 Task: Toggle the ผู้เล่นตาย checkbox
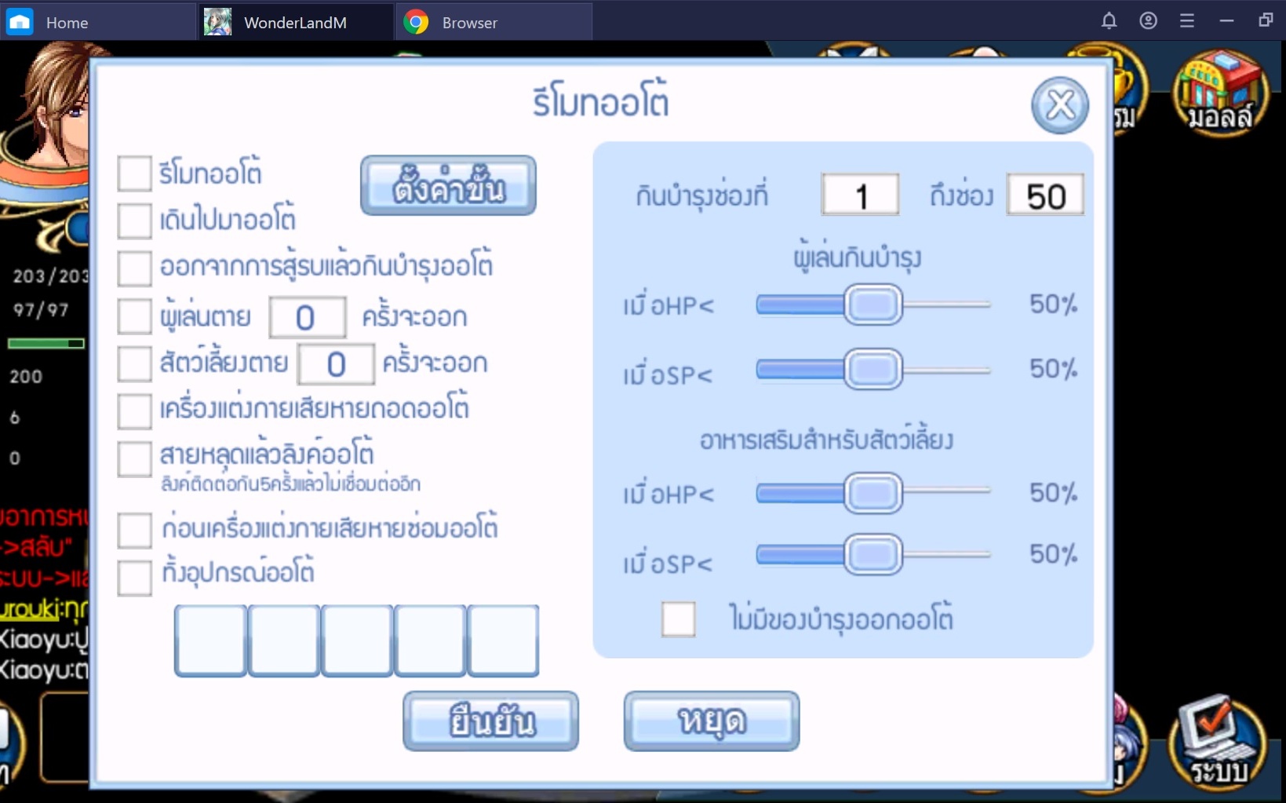pyautogui.click(x=134, y=317)
